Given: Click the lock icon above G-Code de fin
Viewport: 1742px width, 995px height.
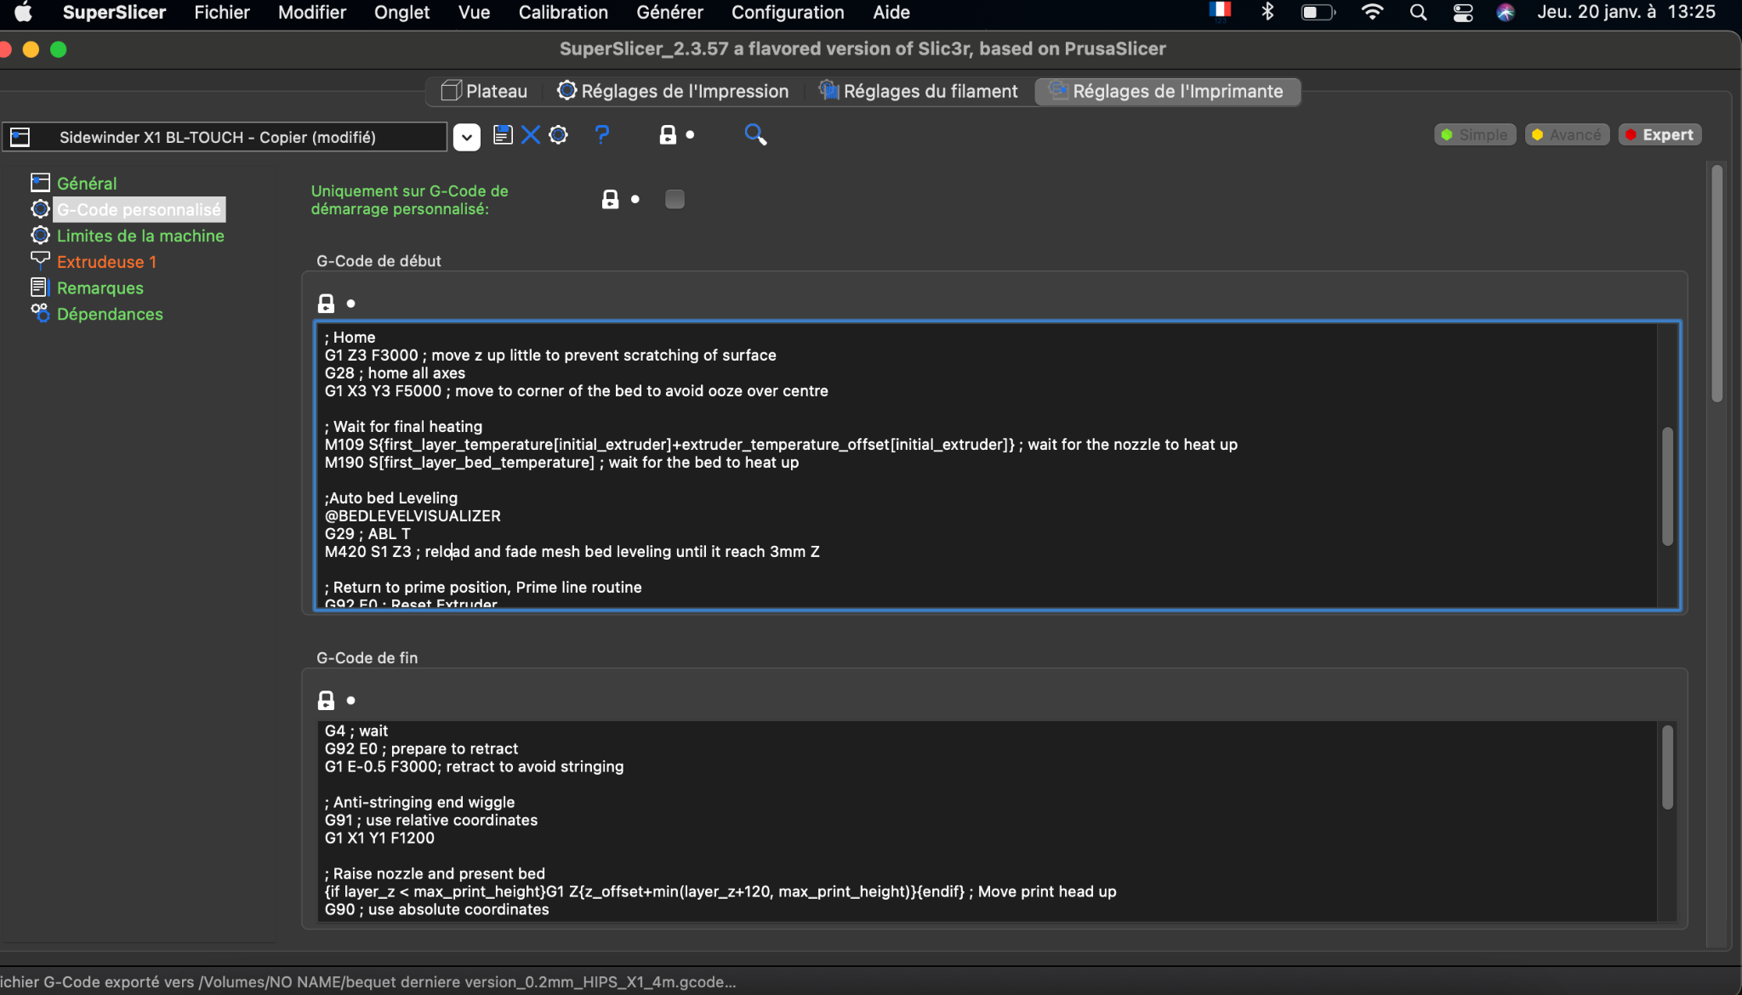Looking at the screenshot, I should (x=326, y=701).
